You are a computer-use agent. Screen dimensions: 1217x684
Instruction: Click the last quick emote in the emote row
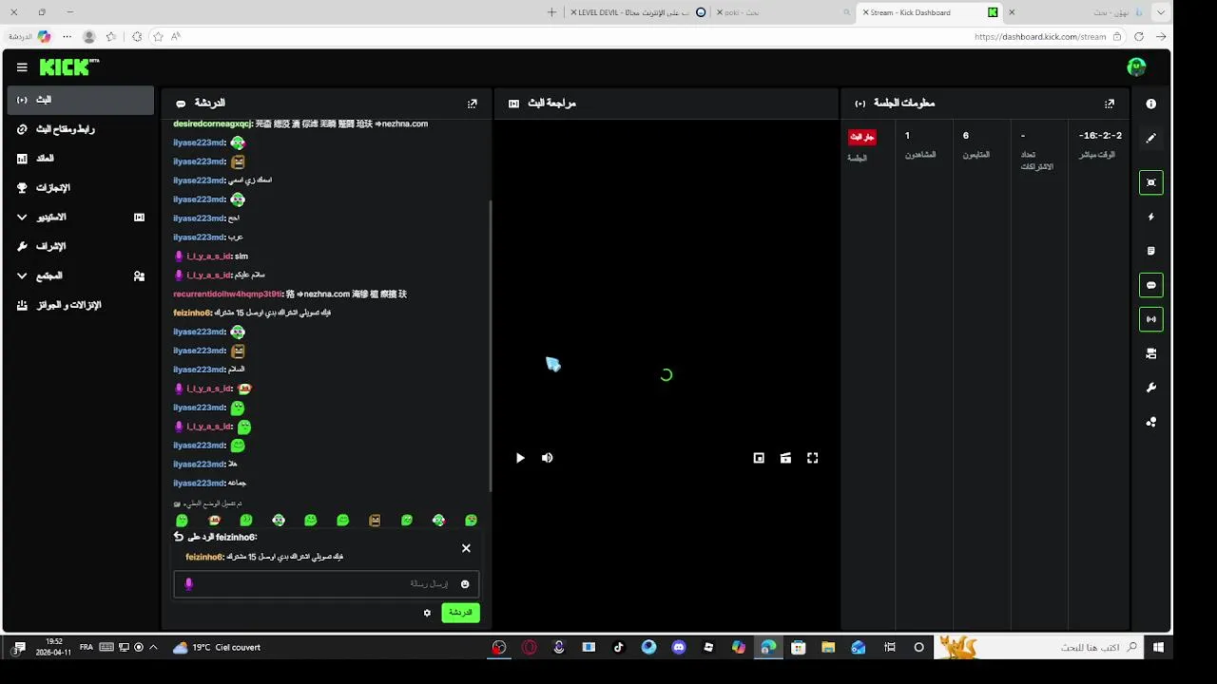pos(471,521)
